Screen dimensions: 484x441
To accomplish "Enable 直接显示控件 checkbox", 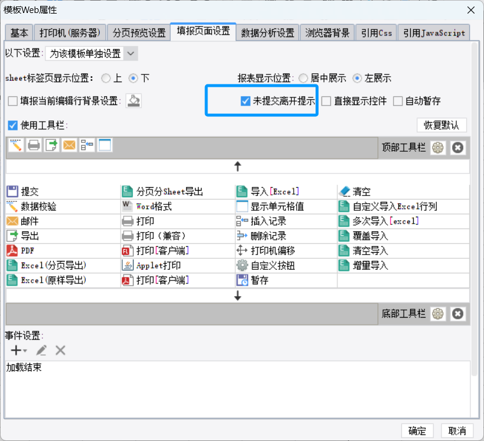I will point(326,101).
